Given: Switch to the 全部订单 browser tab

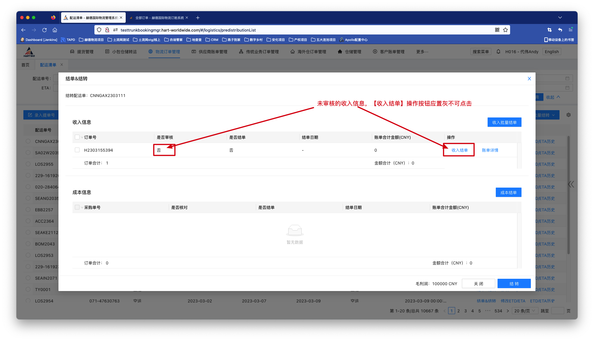Looking at the screenshot, I should 159,18.
